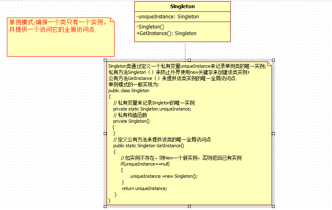Select the private Singleton() constructor operation
332x210 pixels.
click(150, 27)
